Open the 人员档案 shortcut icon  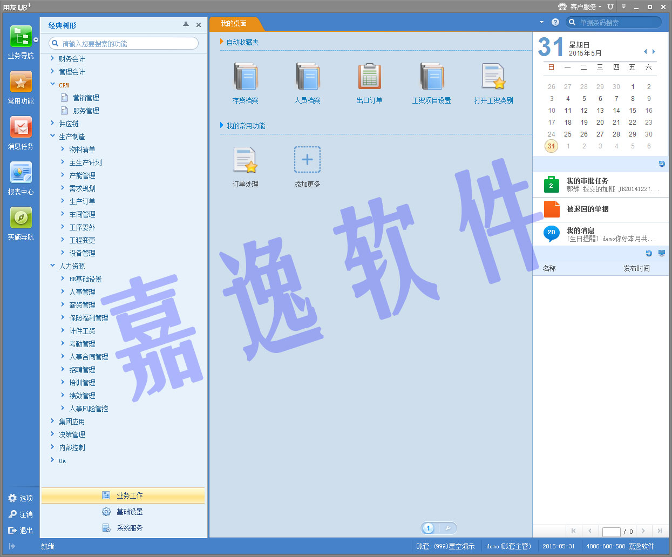[308, 76]
